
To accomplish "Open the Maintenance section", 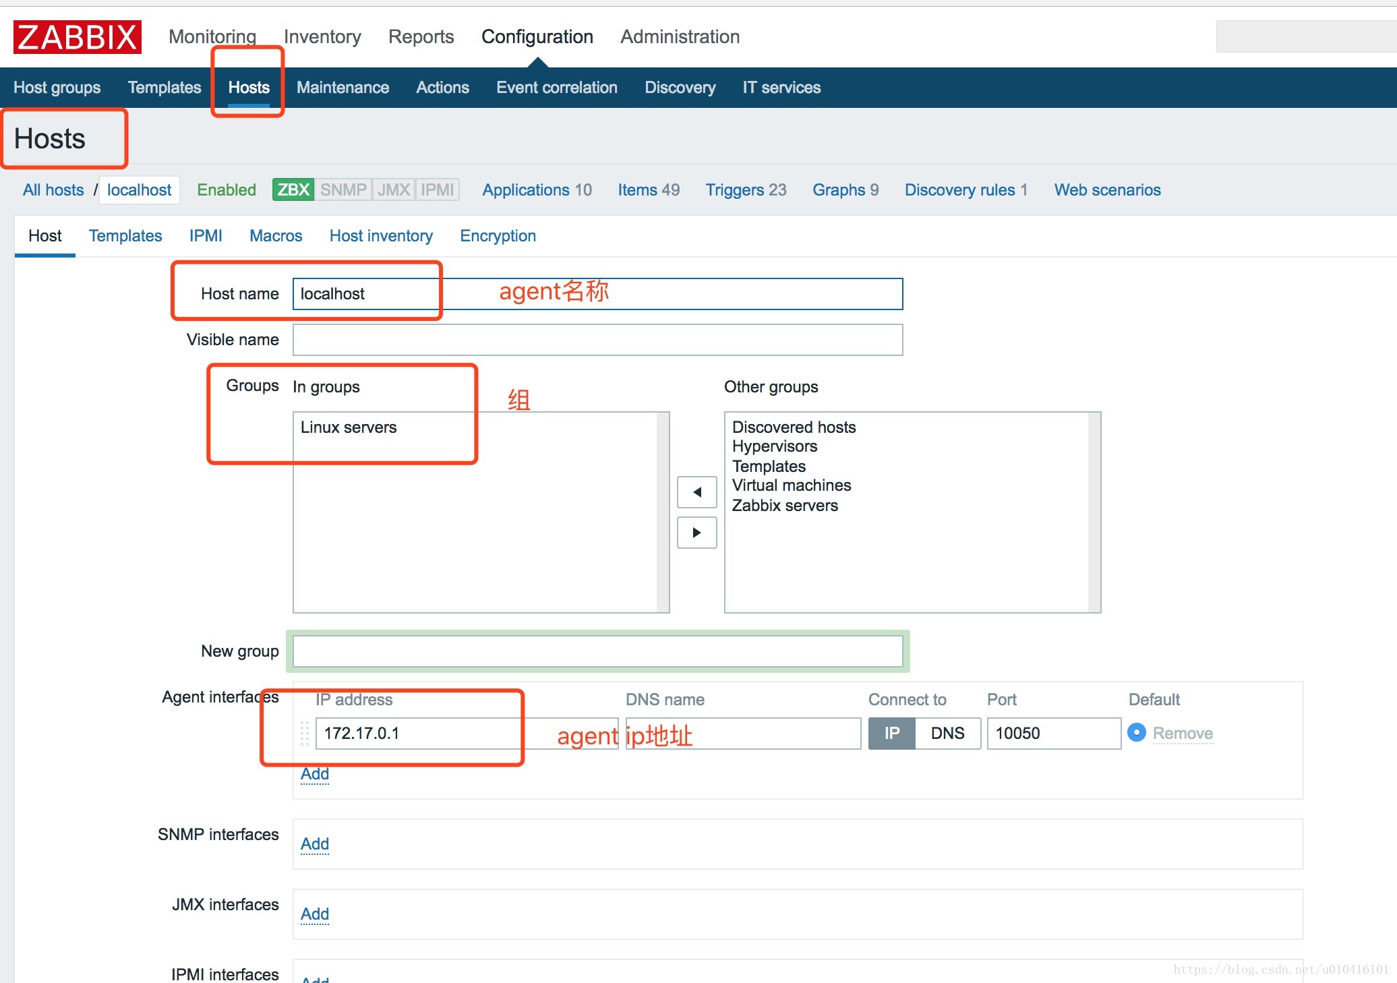I will (343, 88).
